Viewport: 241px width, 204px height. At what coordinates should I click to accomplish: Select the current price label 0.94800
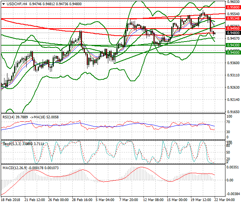click(233, 33)
